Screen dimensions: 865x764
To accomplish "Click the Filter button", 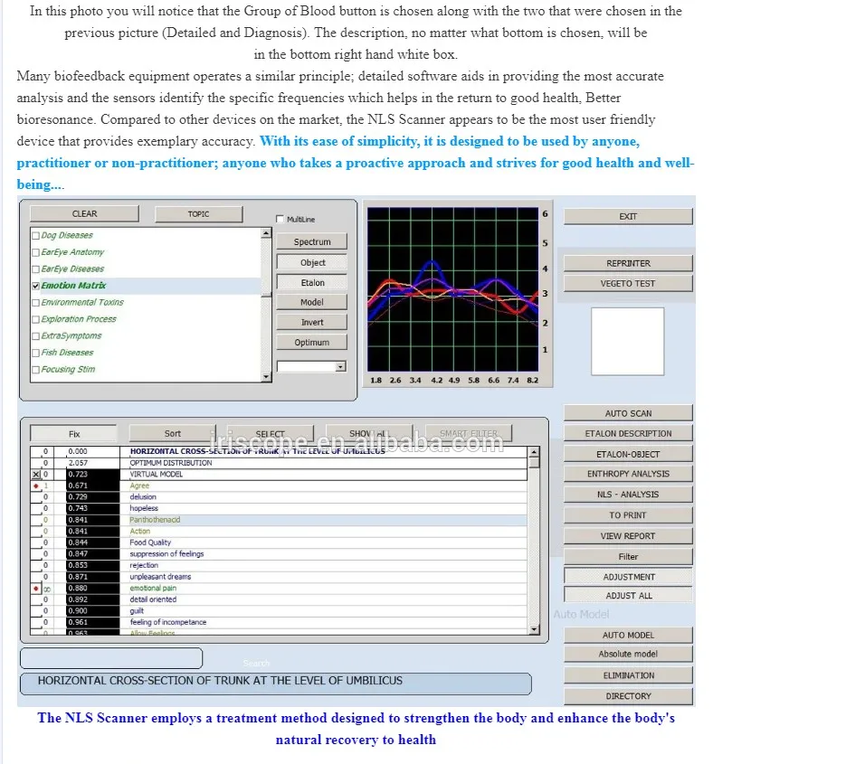I will pyautogui.click(x=628, y=557).
